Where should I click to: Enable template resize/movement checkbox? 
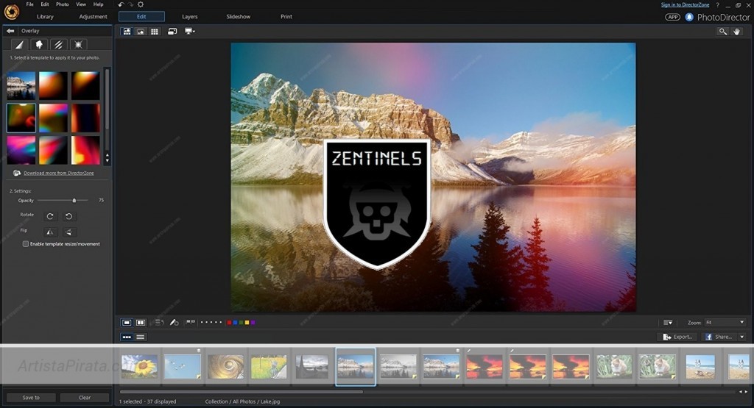(x=26, y=244)
